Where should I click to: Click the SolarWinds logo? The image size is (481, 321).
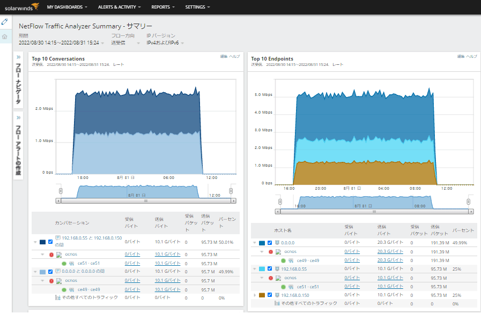20,6
